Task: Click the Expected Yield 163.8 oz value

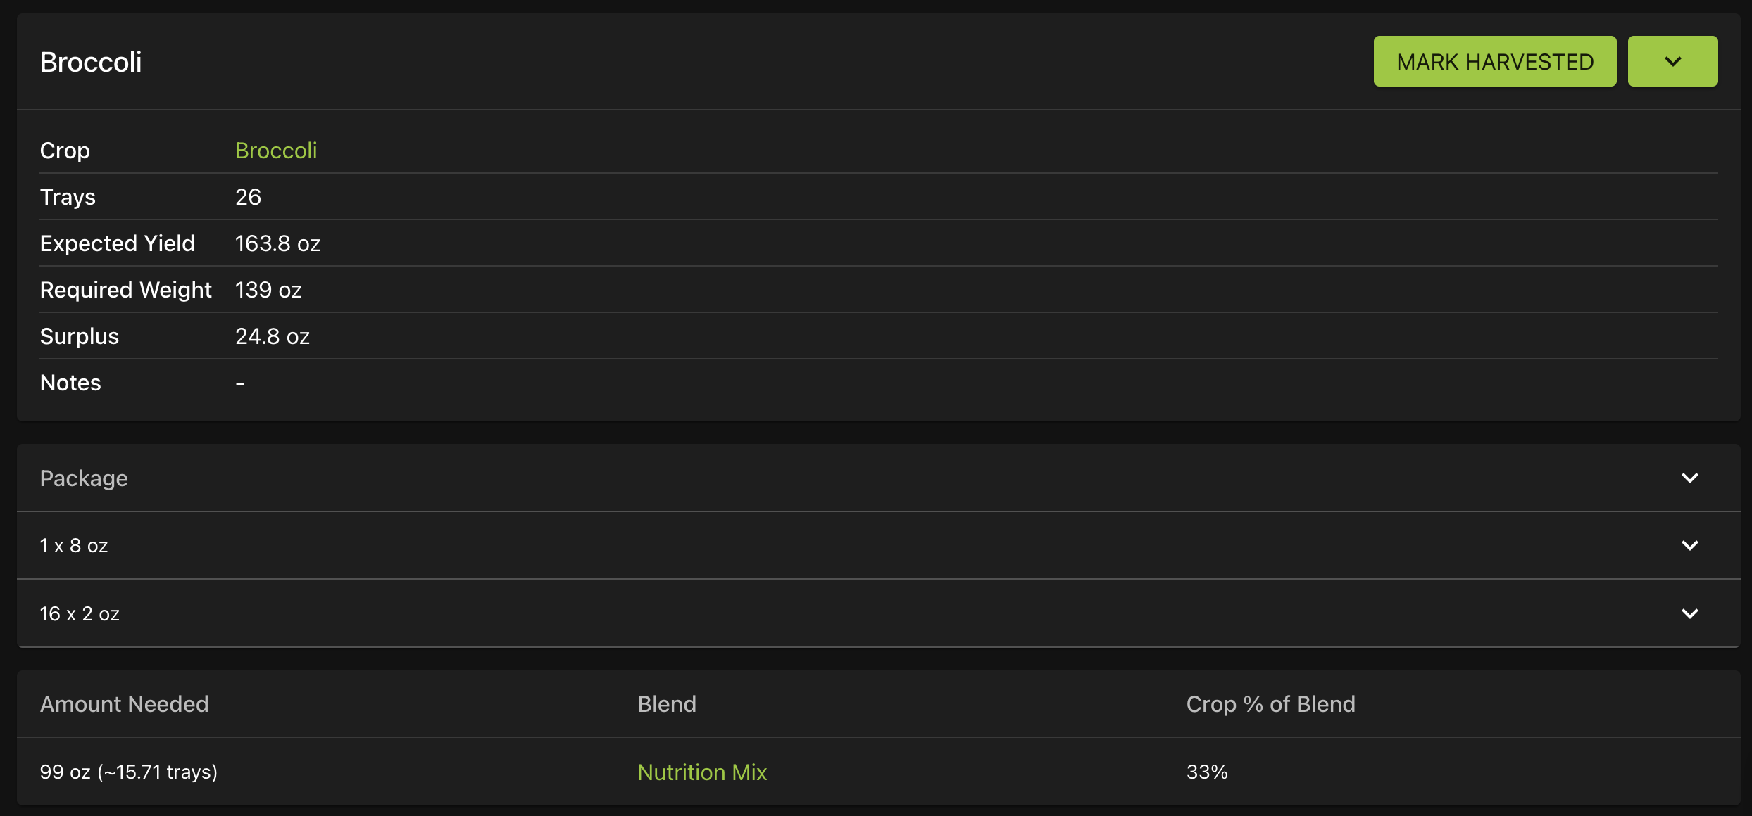Action: click(x=277, y=243)
